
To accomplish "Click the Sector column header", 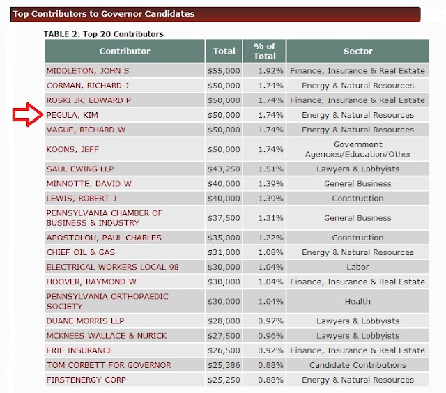I will pyautogui.click(x=357, y=51).
